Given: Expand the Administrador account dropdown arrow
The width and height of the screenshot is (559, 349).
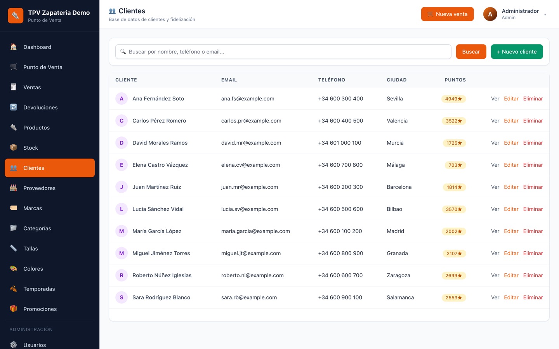Looking at the screenshot, I should pos(545,15).
